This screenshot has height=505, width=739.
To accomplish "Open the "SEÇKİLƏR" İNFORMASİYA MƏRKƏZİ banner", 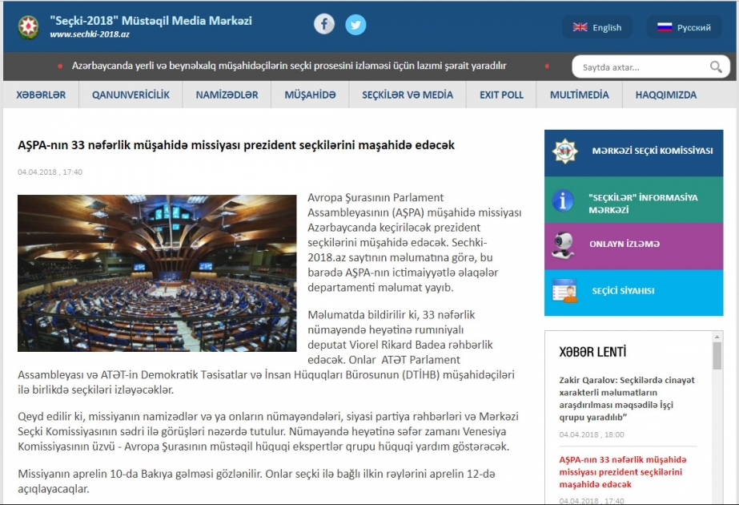I will pos(633,200).
